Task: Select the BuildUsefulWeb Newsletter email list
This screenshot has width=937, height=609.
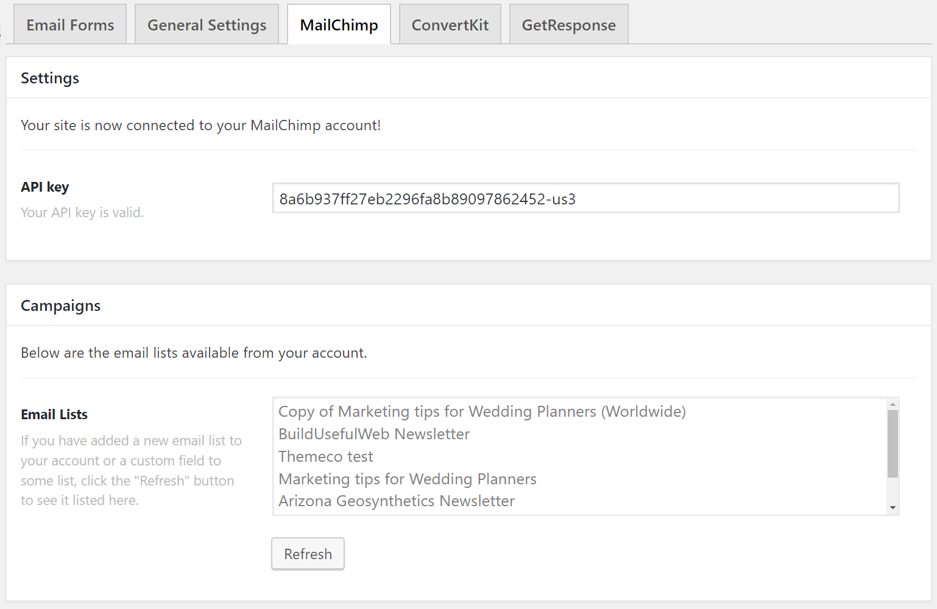Action: pyautogui.click(x=374, y=434)
